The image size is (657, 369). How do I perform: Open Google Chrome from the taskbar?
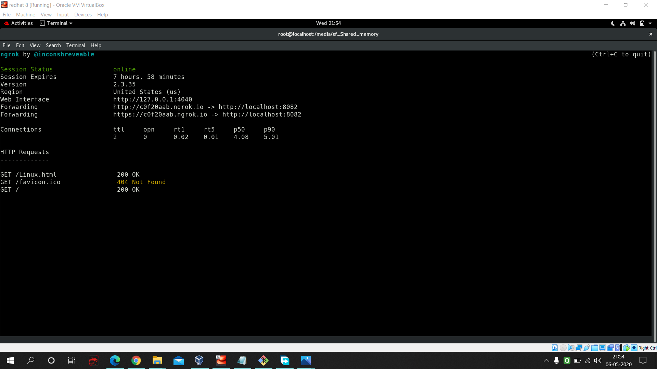[x=136, y=360]
